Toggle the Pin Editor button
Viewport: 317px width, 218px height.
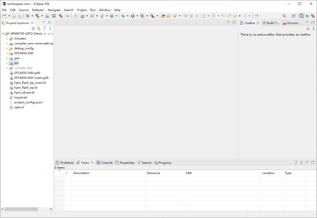(256, 16)
